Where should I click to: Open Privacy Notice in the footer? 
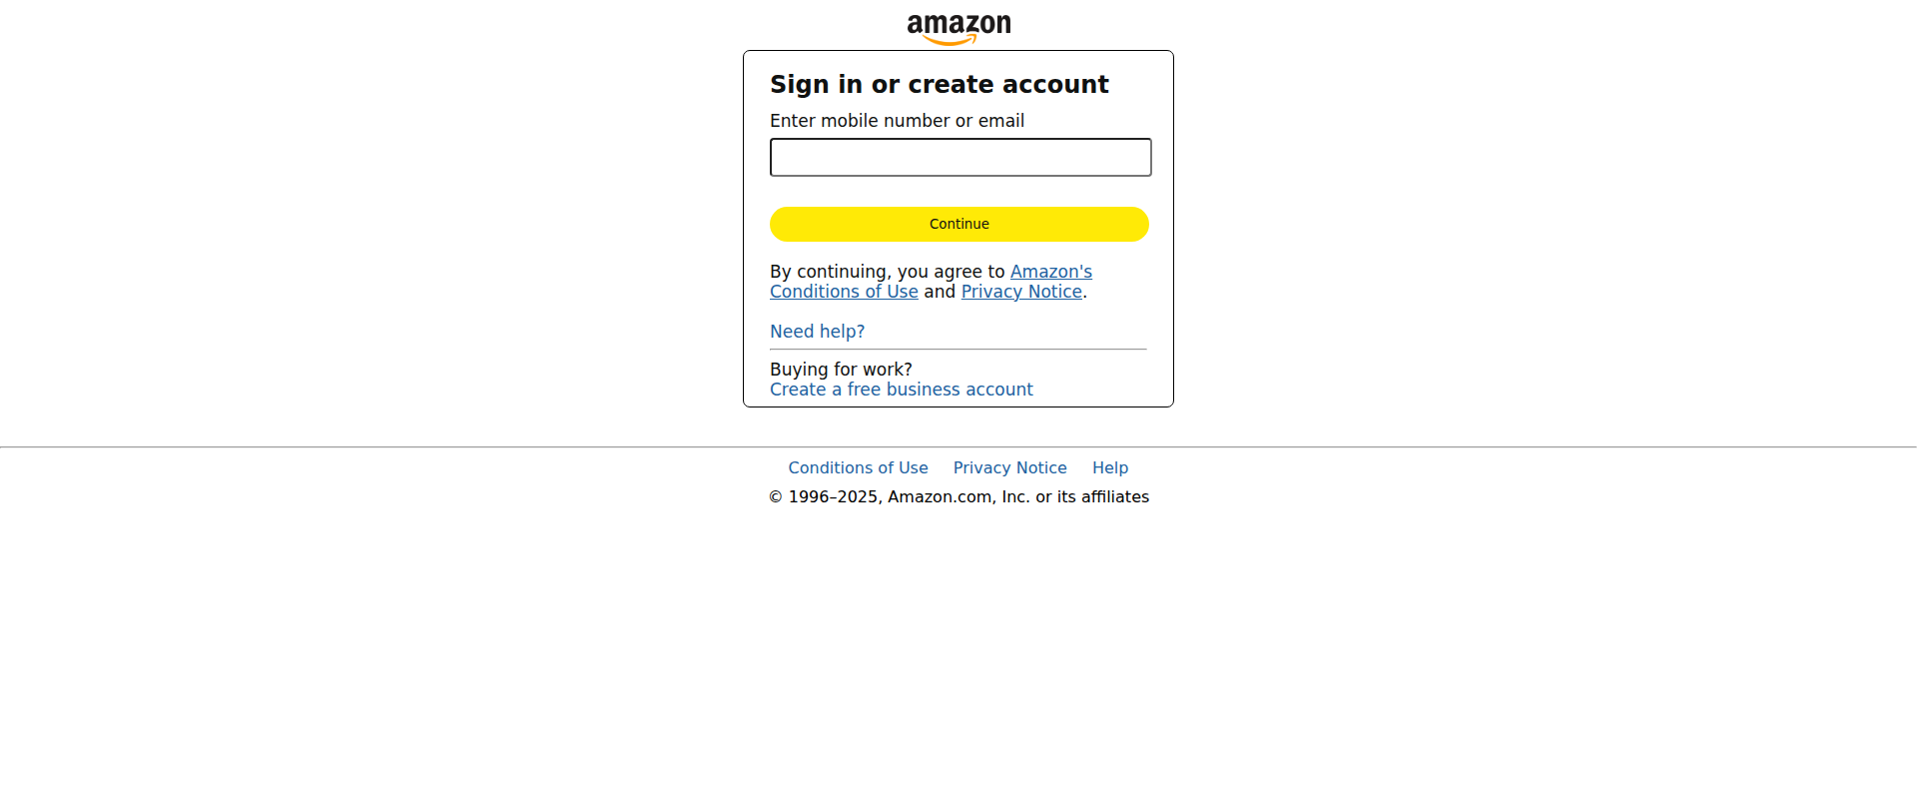1009,467
